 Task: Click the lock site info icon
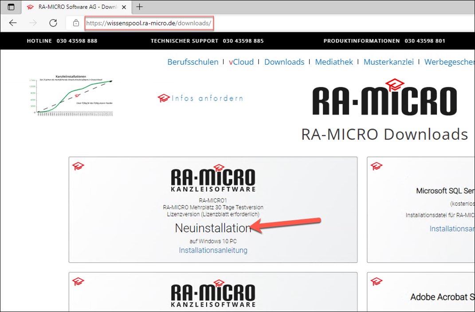coord(76,23)
